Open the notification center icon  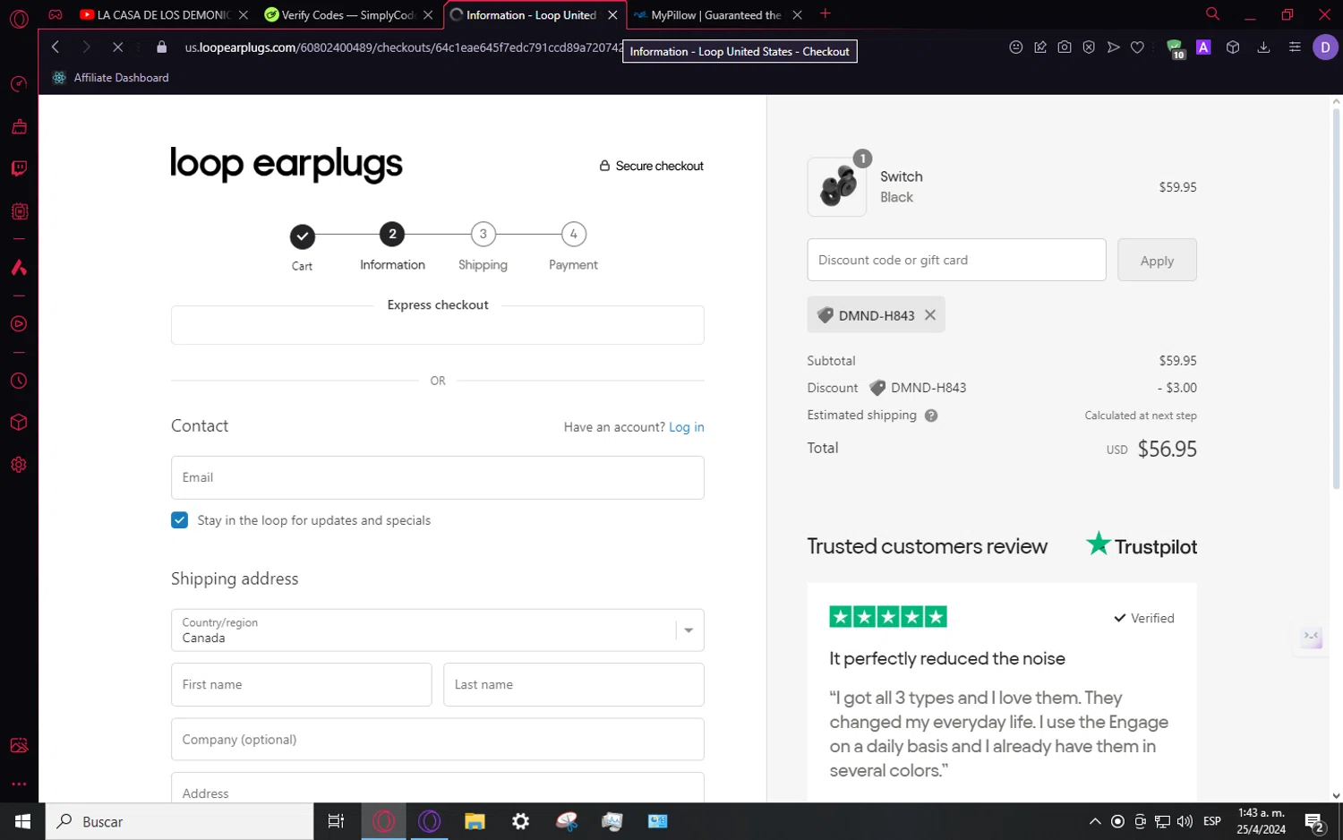1314,821
